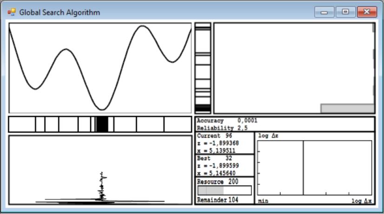Viewport: 384px width, 214px height.
Task: Click the gray histogram bar in upper right panel
Action: pyautogui.click(x=347, y=108)
